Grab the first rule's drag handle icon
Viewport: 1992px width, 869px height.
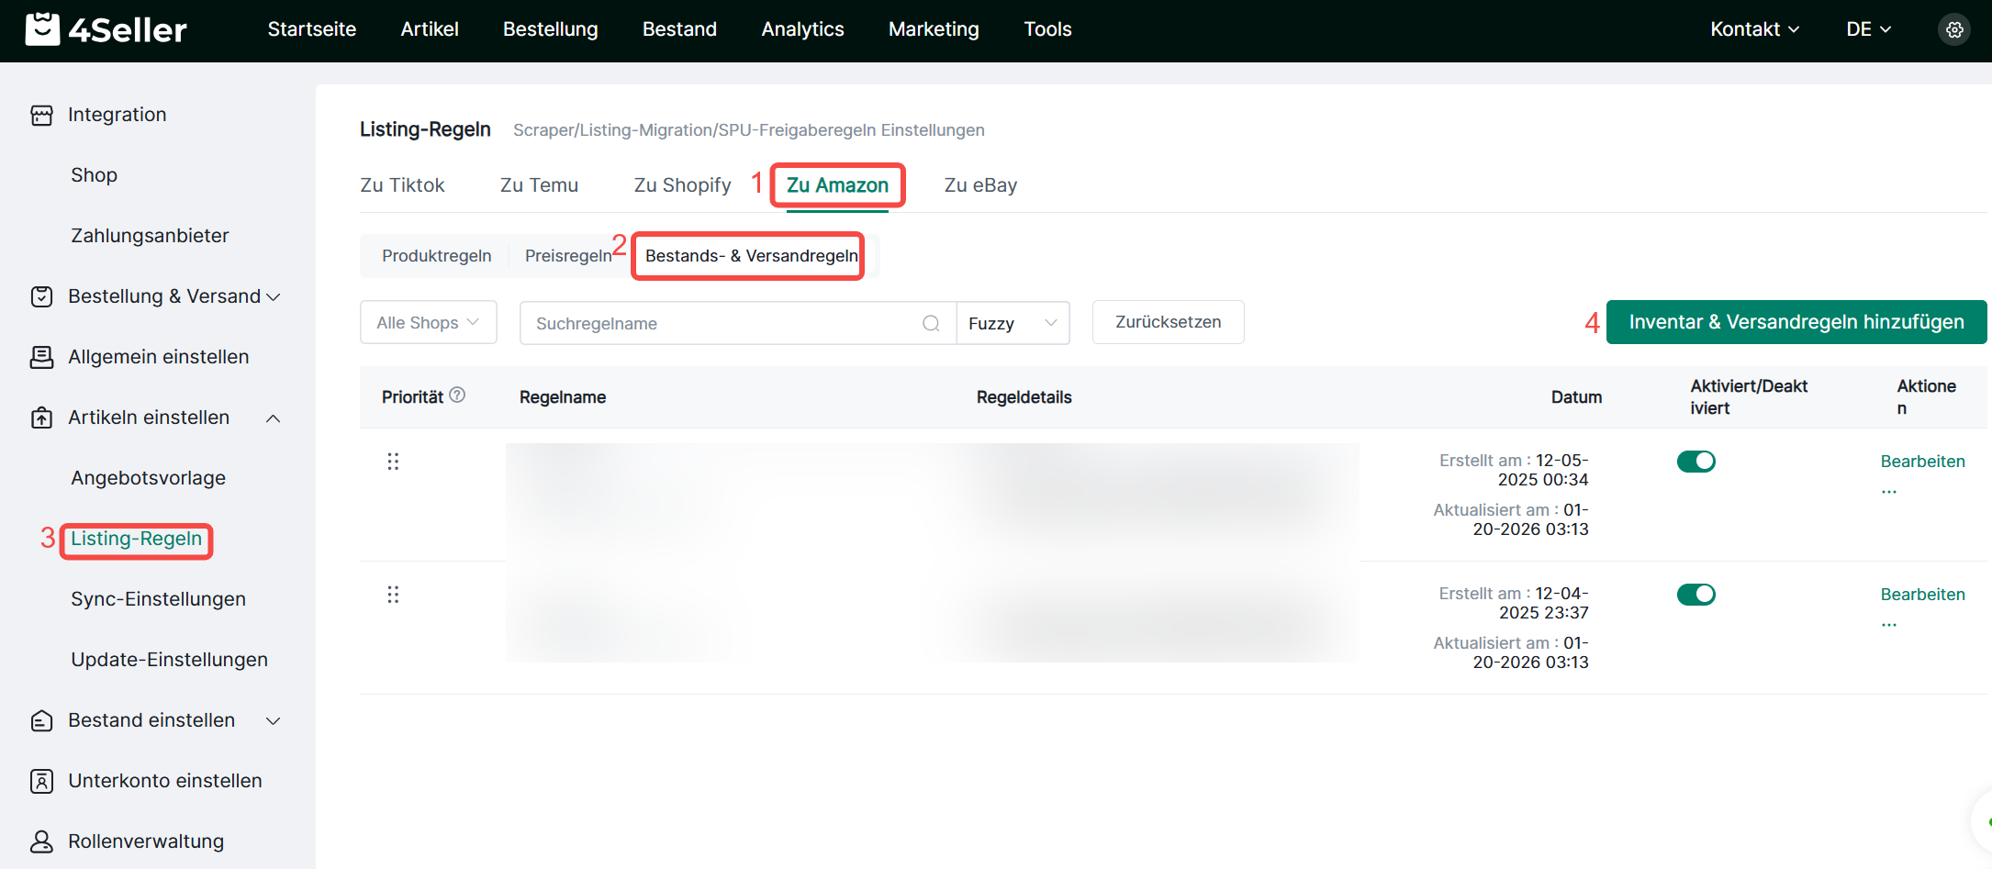point(393,462)
